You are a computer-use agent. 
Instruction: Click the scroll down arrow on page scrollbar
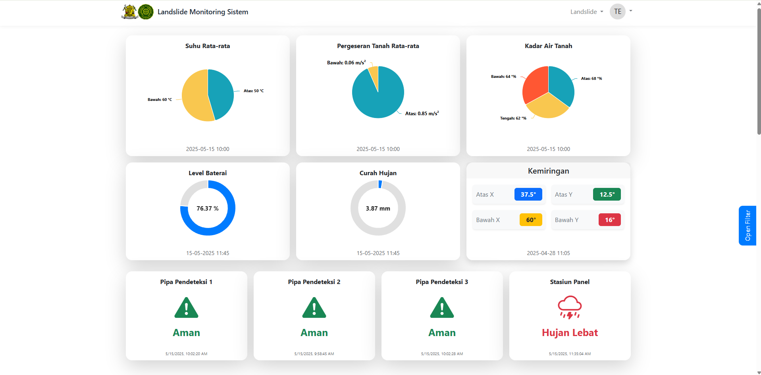(x=759, y=372)
